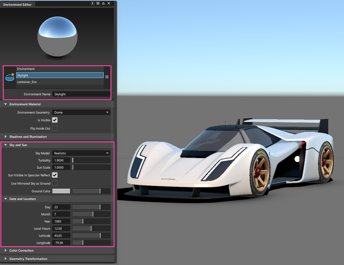Click the Ground Color swatch
The image size is (344, 265).
[x=61, y=191]
